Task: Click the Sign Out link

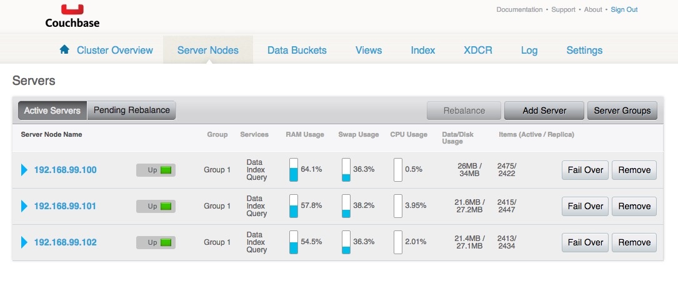Action: 624,9
